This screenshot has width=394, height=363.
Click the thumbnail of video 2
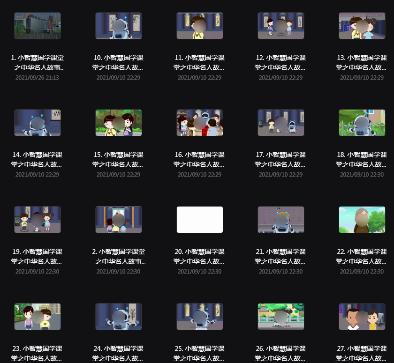click(x=119, y=220)
